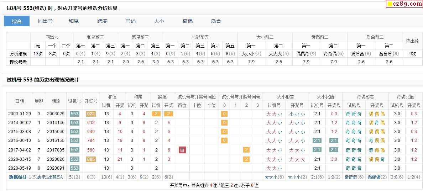This screenshot has width=423, height=191.
Task: Click the 合合质(8) analysis result
Action: pyautogui.click(x=389, y=54)
